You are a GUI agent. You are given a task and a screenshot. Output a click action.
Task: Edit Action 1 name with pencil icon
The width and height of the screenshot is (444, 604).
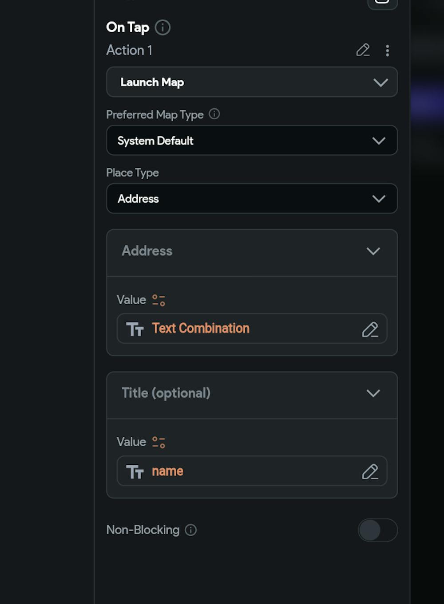[363, 50]
